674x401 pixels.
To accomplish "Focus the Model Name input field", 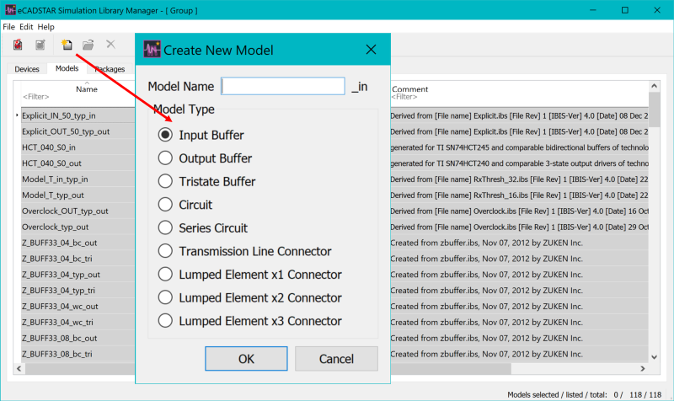I will tap(283, 86).
